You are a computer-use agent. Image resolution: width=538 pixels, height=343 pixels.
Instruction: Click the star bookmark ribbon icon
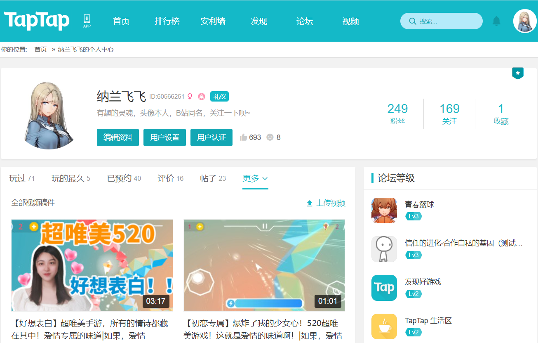tap(518, 73)
